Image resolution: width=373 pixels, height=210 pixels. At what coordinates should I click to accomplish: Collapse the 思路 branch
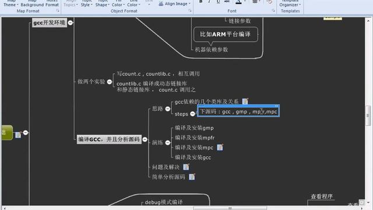[168, 109]
